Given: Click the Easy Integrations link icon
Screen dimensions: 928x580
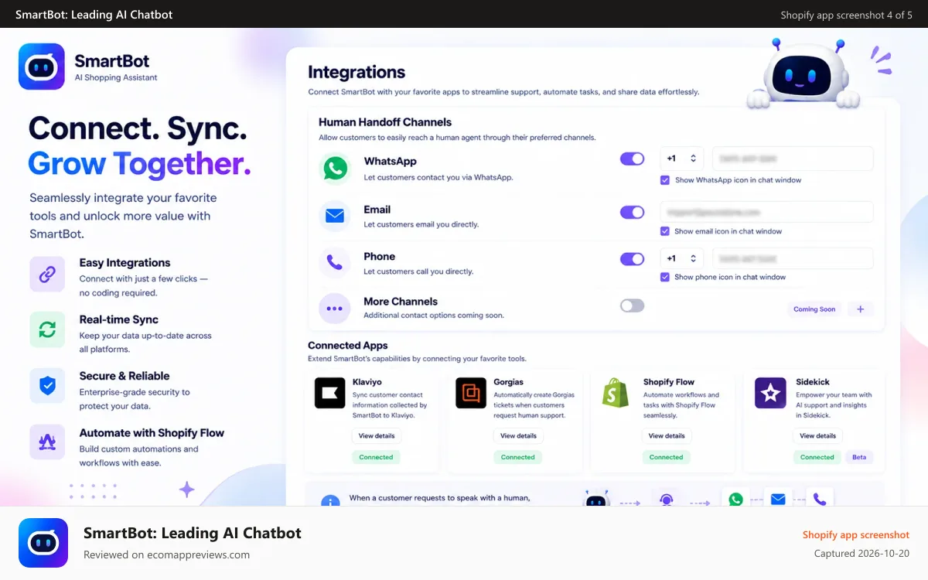Looking at the screenshot, I should 47,274.
